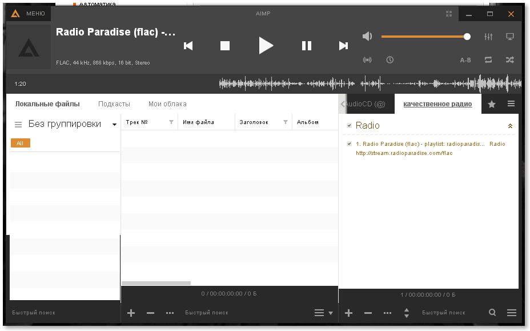Skip to previous track

pos(188,46)
